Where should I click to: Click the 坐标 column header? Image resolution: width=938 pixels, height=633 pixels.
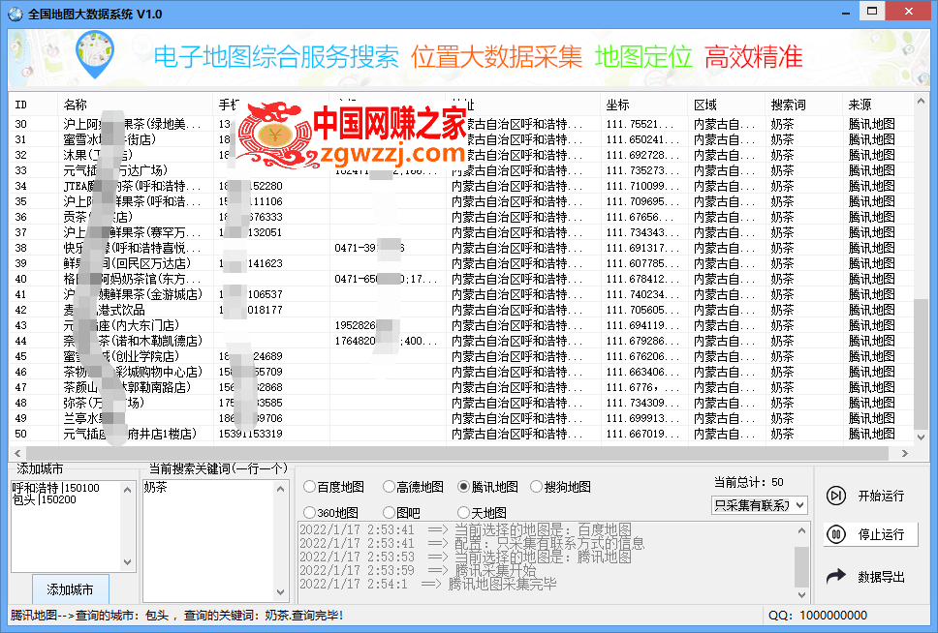point(643,105)
